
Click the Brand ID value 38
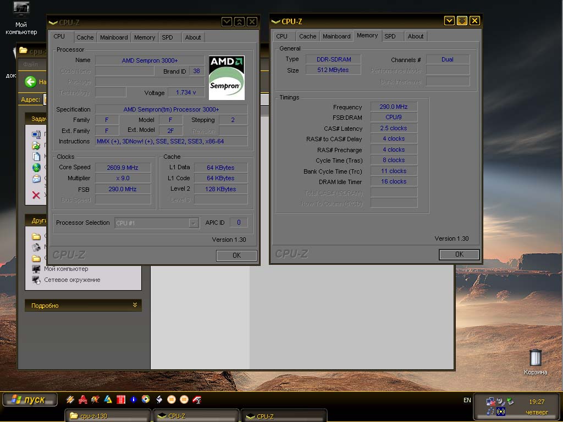196,71
